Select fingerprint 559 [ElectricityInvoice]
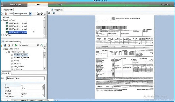Viewport: 175px width, 102px height. pyautogui.click(x=18, y=23)
